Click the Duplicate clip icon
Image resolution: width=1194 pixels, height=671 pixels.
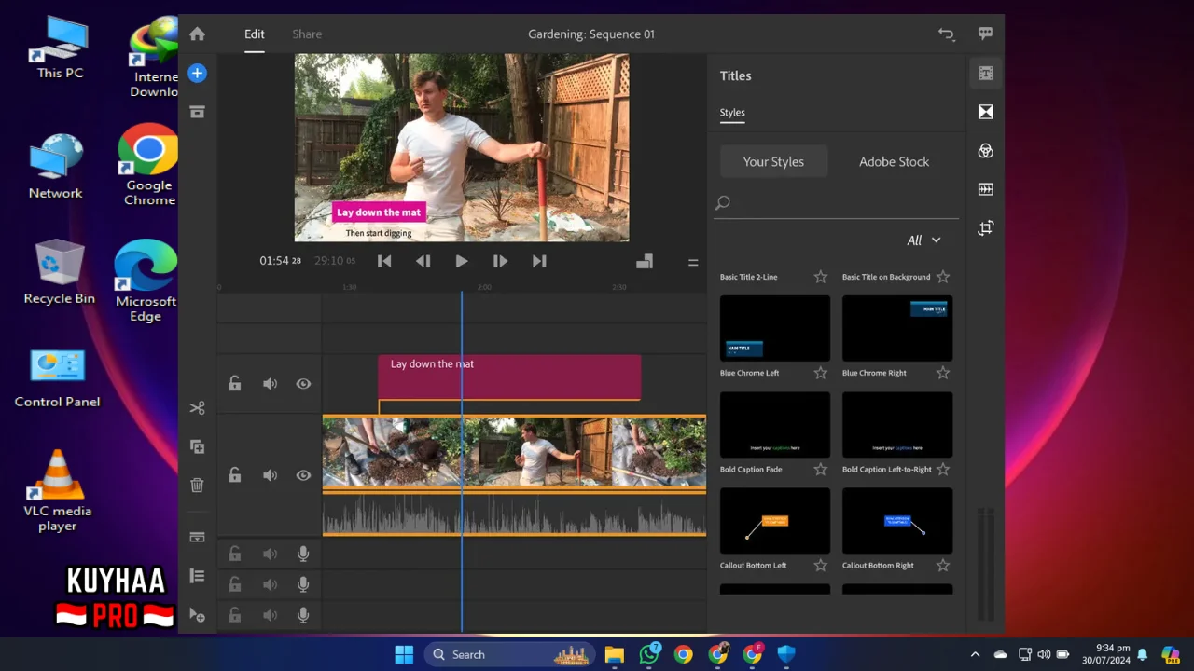pyautogui.click(x=197, y=446)
